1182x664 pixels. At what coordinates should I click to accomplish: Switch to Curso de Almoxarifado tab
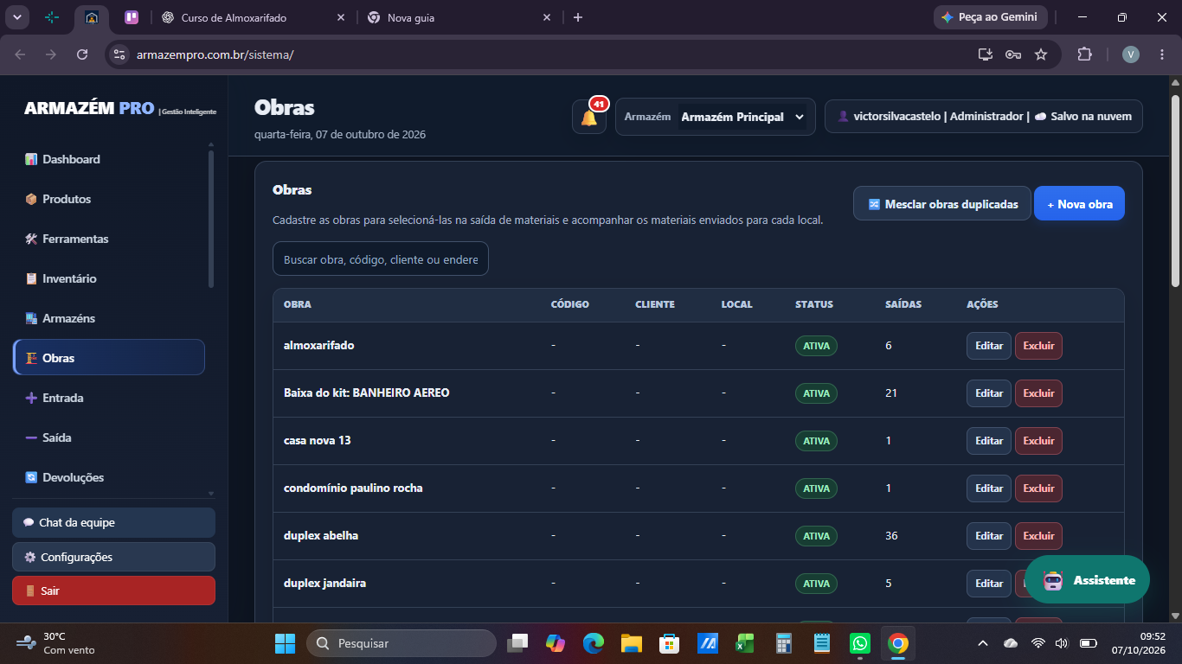click(253, 17)
